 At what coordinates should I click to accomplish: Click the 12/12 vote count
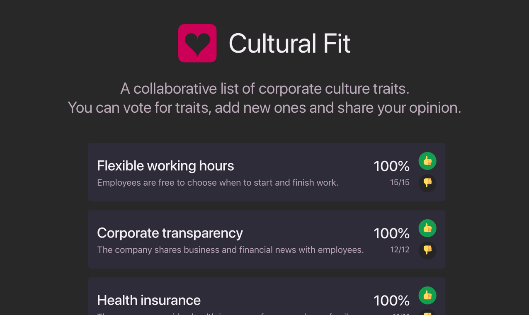coord(400,249)
